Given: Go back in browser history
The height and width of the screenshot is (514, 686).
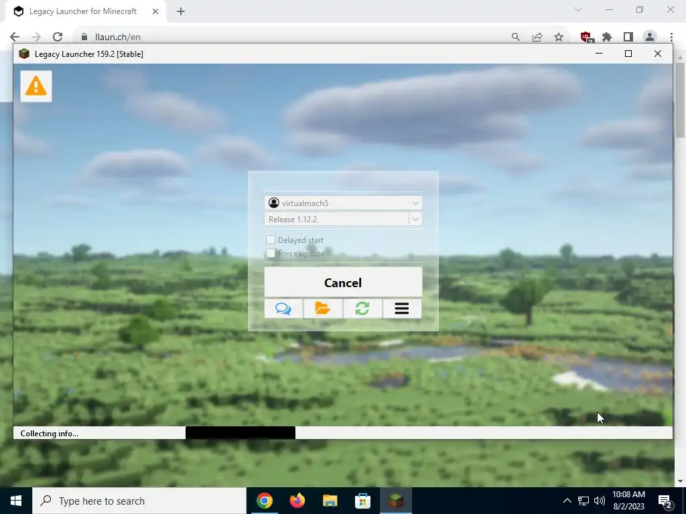Looking at the screenshot, I should pyautogui.click(x=15, y=37).
